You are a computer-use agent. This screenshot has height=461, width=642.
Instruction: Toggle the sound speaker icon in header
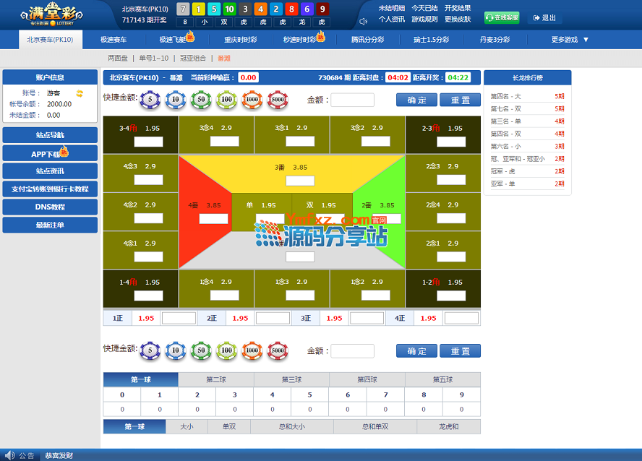(x=363, y=21)
